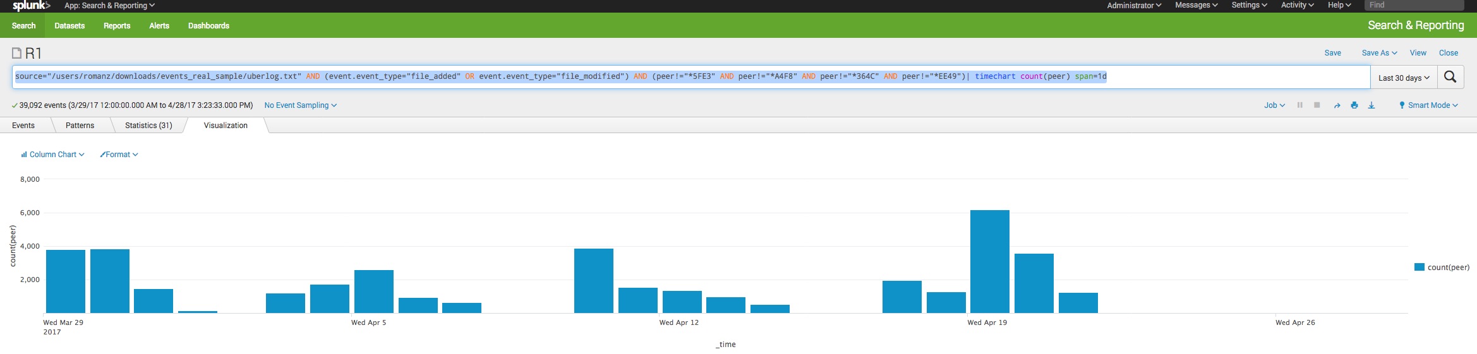1477x354 pixels.
Task: Click the magnifying glass search button
Action: [x=1450, y=77]
